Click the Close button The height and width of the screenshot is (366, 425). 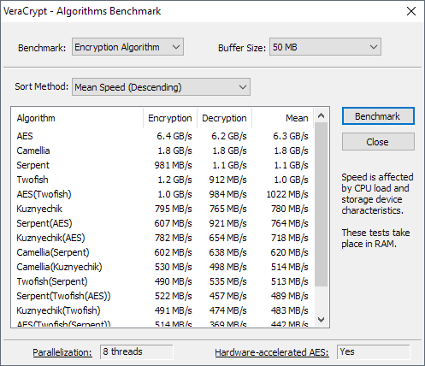(x=378, y=142)
